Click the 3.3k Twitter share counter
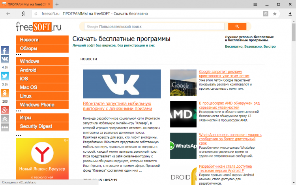Image resolution: width=296 pixels, height=185 pixels. coord(5,85)
